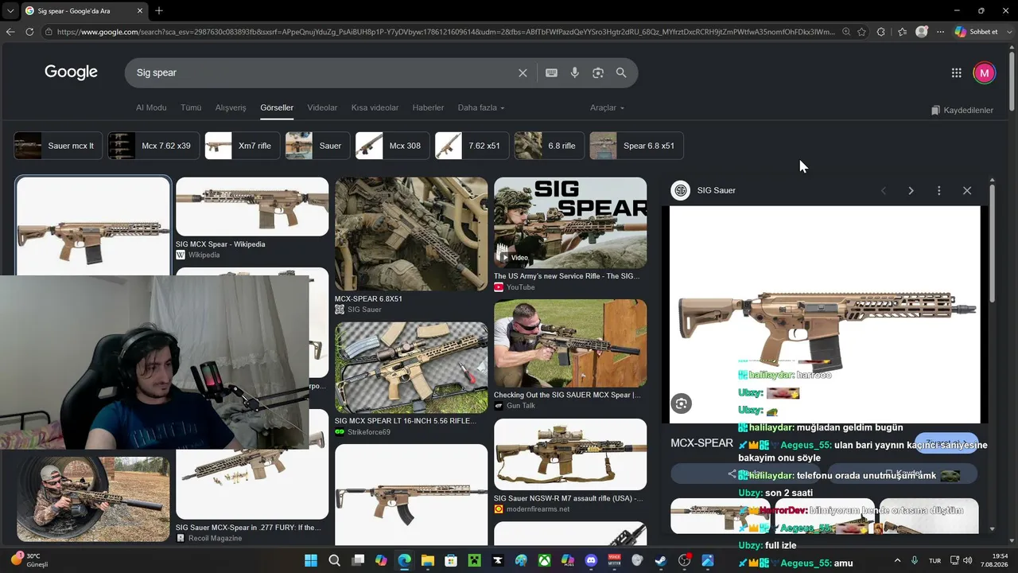Filter images by Spear 6.8 x51 chip
Screen dimensions: 1018x573
pyautogui.click(x=637, y=146)
